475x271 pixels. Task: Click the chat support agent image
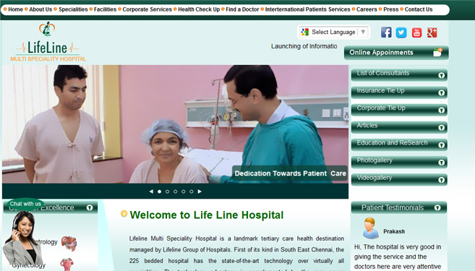pos(22,238)
